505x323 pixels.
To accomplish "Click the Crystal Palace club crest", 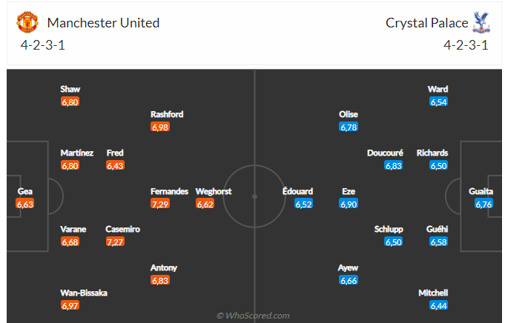I will point(481,22).
